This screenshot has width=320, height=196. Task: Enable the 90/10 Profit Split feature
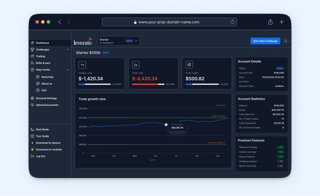[280, 166]
